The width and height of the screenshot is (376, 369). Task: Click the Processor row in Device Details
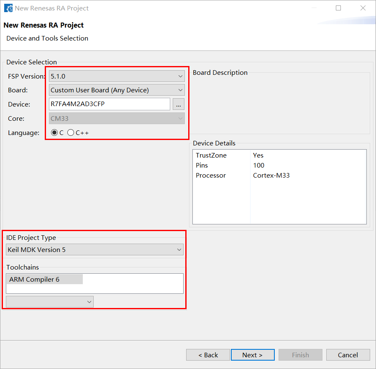coord(280,176)
